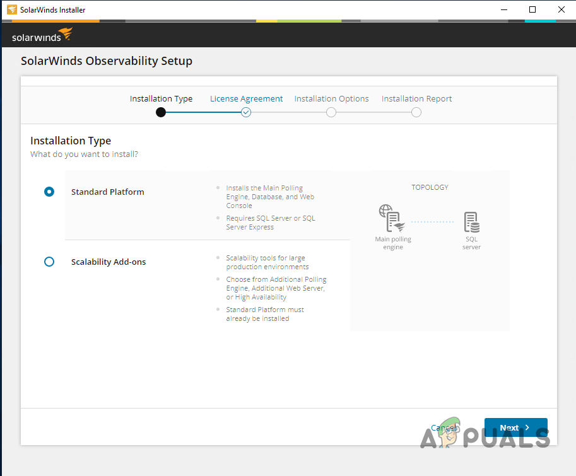Close the SolarWinds Installer window
The height and width of the screenshot is (476, 576).
point(561,9)
